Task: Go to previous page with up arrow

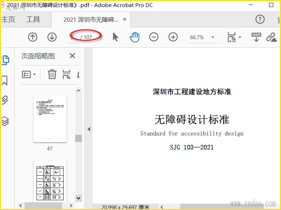Action: pos(33,37)
